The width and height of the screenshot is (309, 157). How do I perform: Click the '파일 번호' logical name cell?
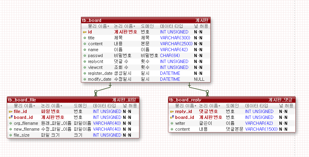[50, 111]
